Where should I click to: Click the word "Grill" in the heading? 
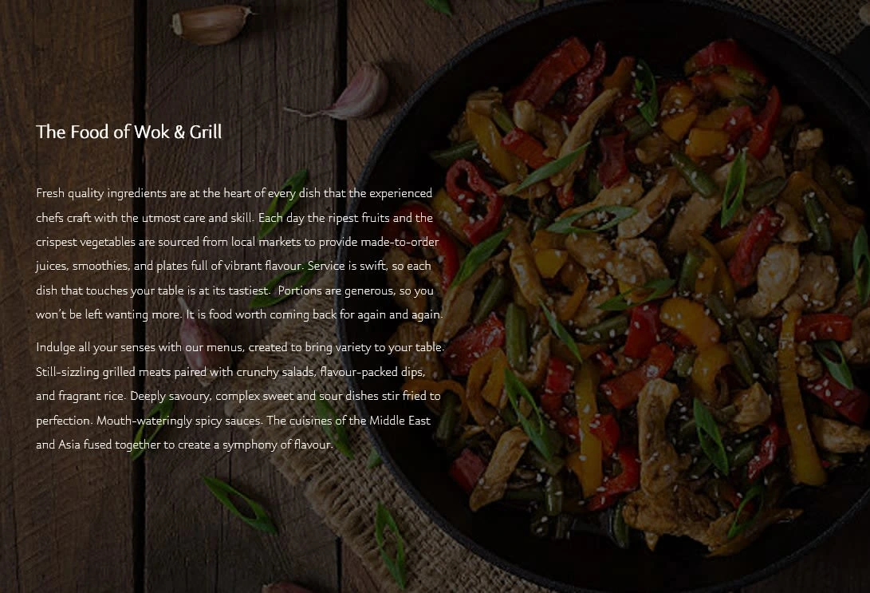(x=205, y=132)
